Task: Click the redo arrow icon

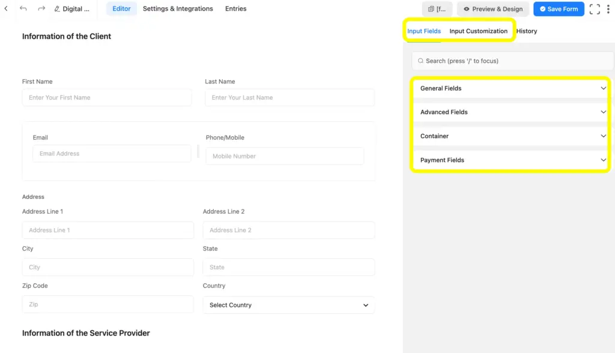Action: coord(41,8)
